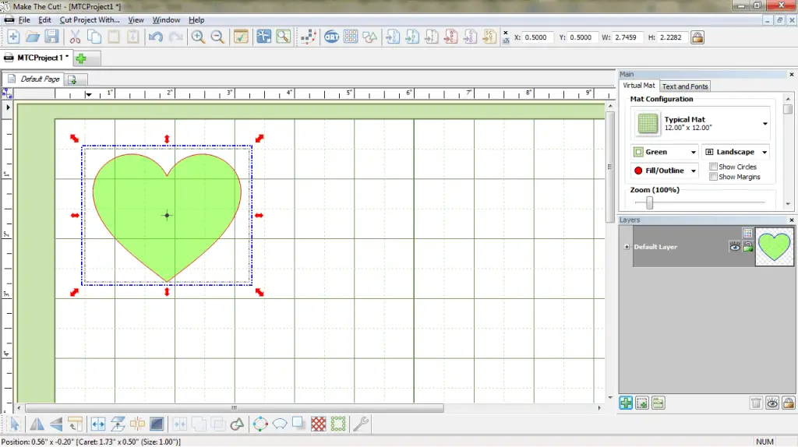Click the Save floppy disk icon
Image resolution: width=798 pixels, height=447 pixels.
[51, 37]
